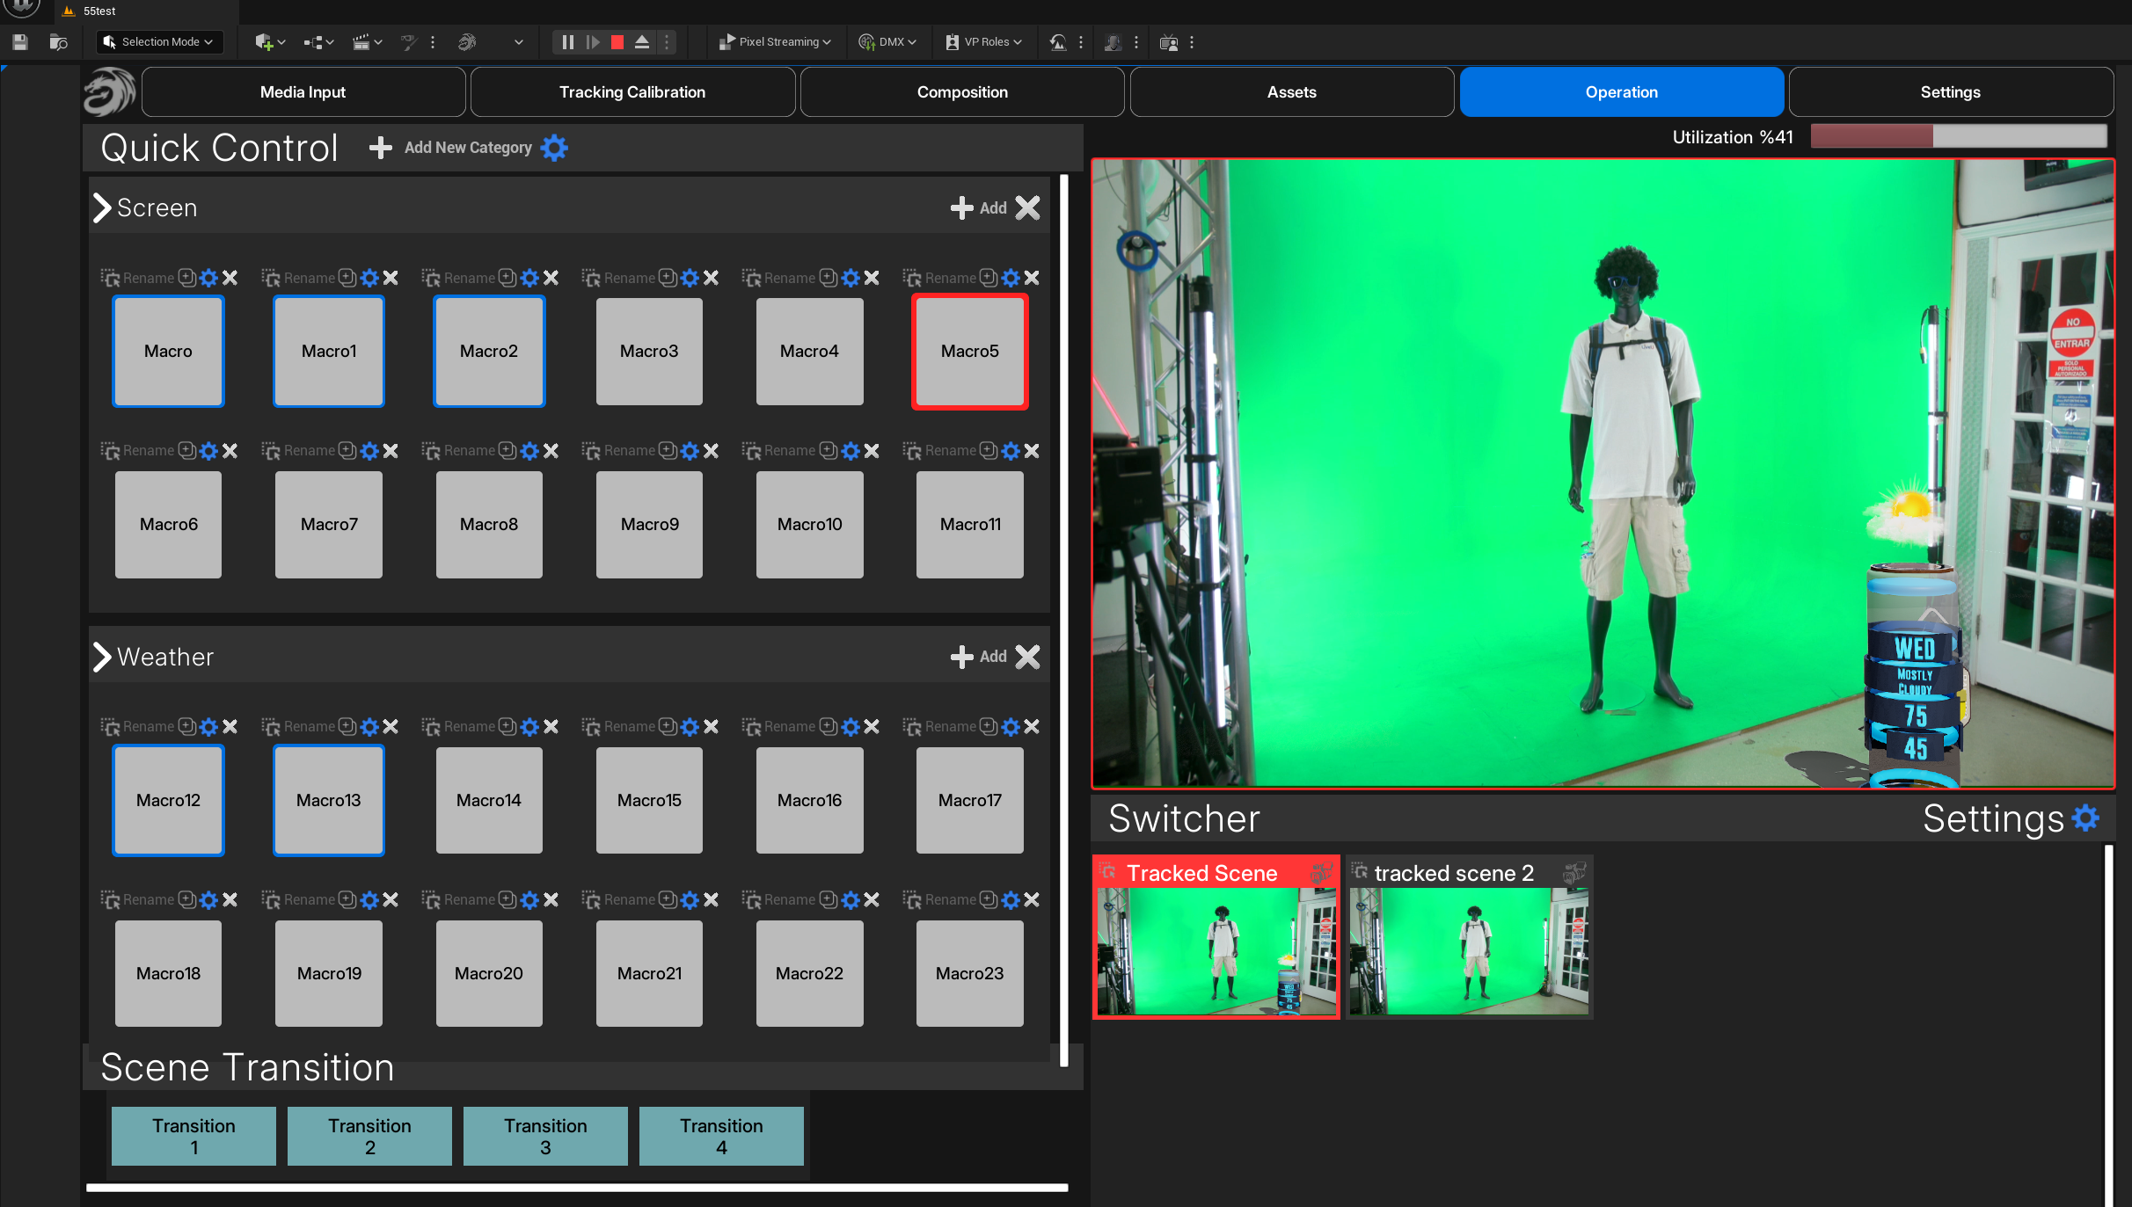Click gear icon beside Add New Category
The height and width of the screenshot is (1207, 2132).
[x=554, y=148]
